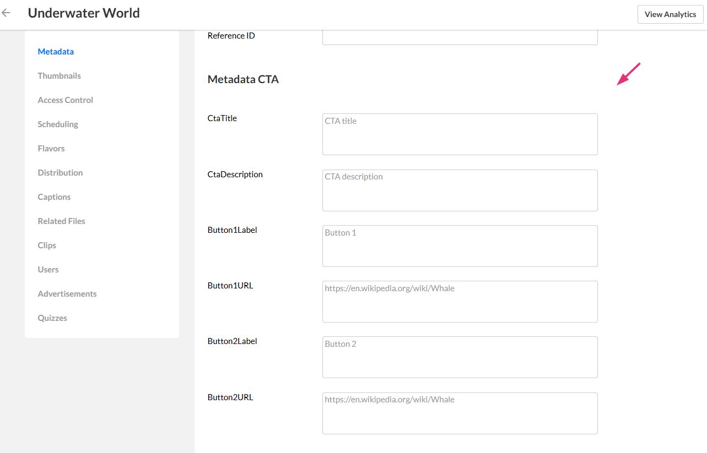
Task: Click the CtaDescription field label
Action: 235,174
